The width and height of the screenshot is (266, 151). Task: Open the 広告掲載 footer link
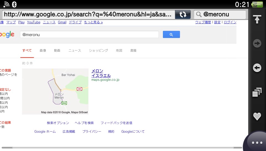click(69, 132)
